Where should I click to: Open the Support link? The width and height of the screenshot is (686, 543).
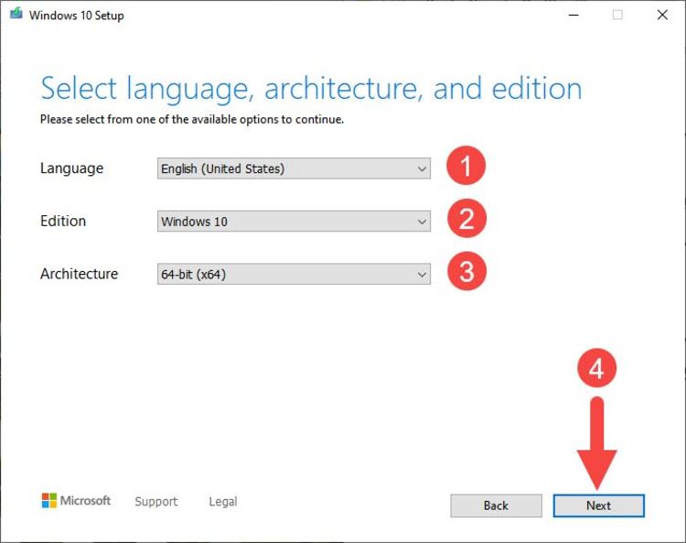pos(156,502)
